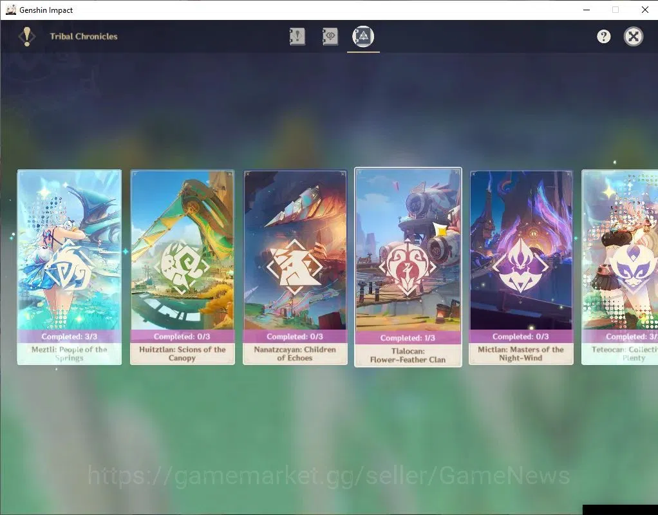Click the Nanatzcayan tribe emblem icon
Image resolution: width=658 pixels, height=515 pixels.
[295, 267]
